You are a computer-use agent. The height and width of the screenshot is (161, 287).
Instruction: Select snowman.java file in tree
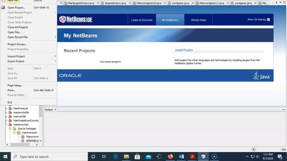click(x=32, y=140)
